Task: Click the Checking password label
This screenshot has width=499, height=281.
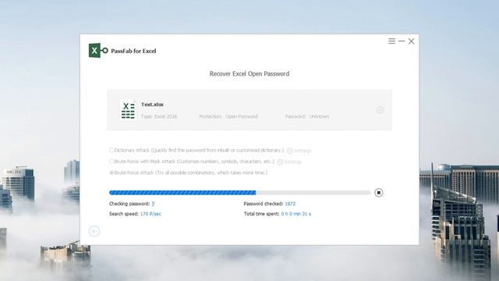Action: tap(129, 204)
